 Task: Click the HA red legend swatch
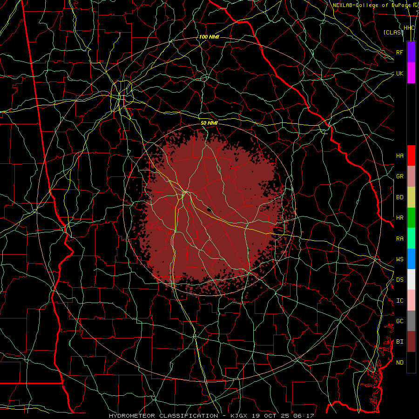click(x=411, y=155)
